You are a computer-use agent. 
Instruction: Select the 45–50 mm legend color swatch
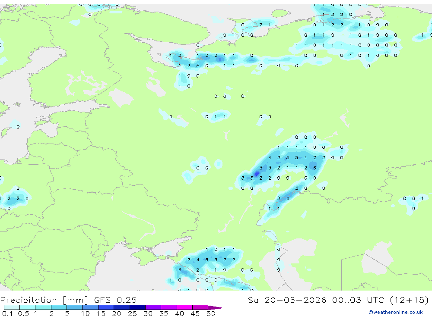(x=200, y=307)
